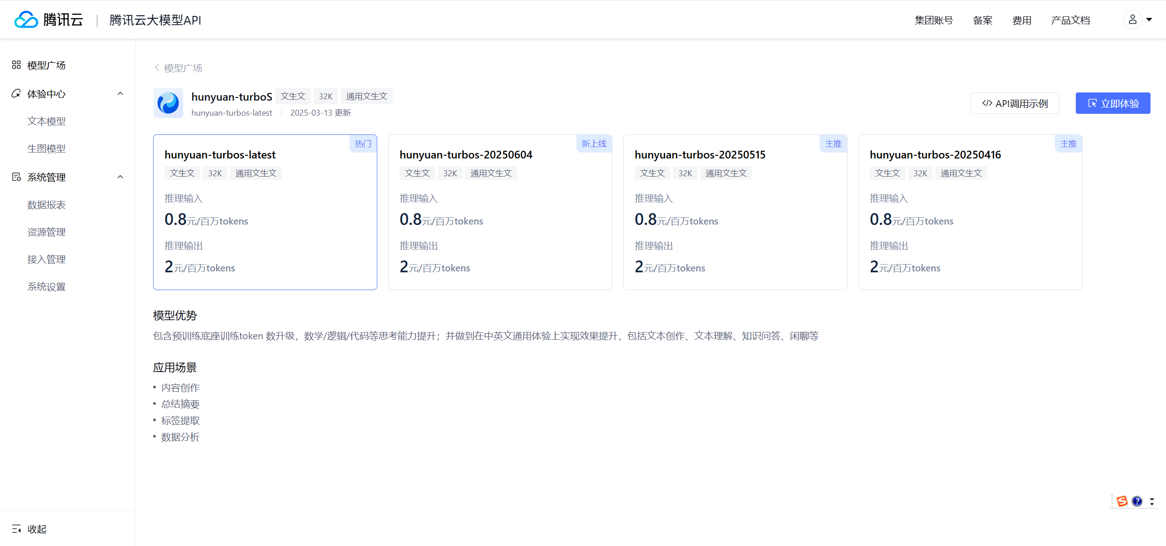Select the hunyuan-turbos-20250604 model card

click(500, 212)
